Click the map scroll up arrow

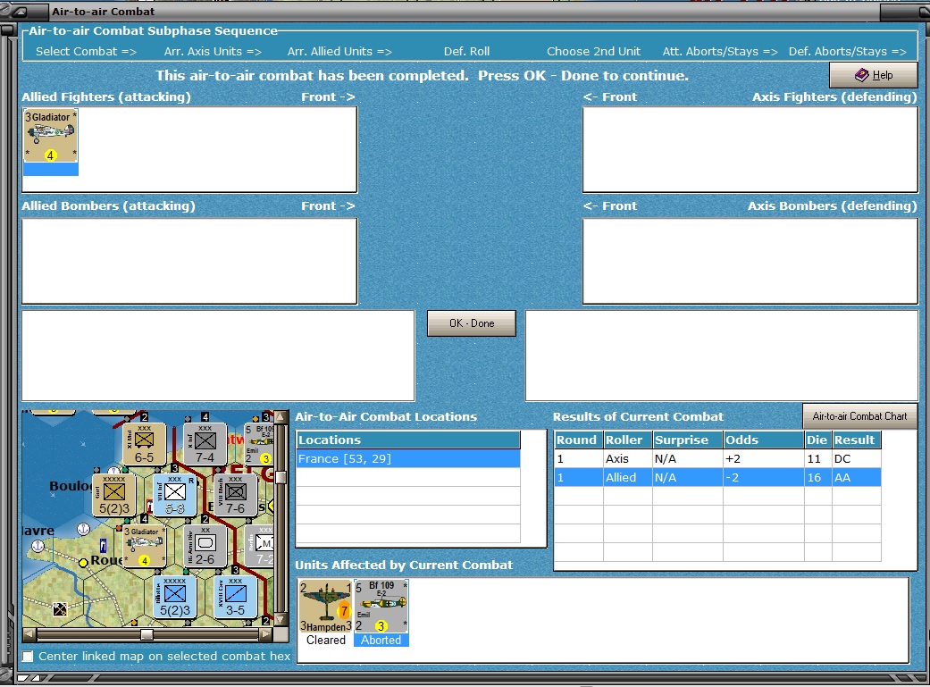click(x=281, y=416)
